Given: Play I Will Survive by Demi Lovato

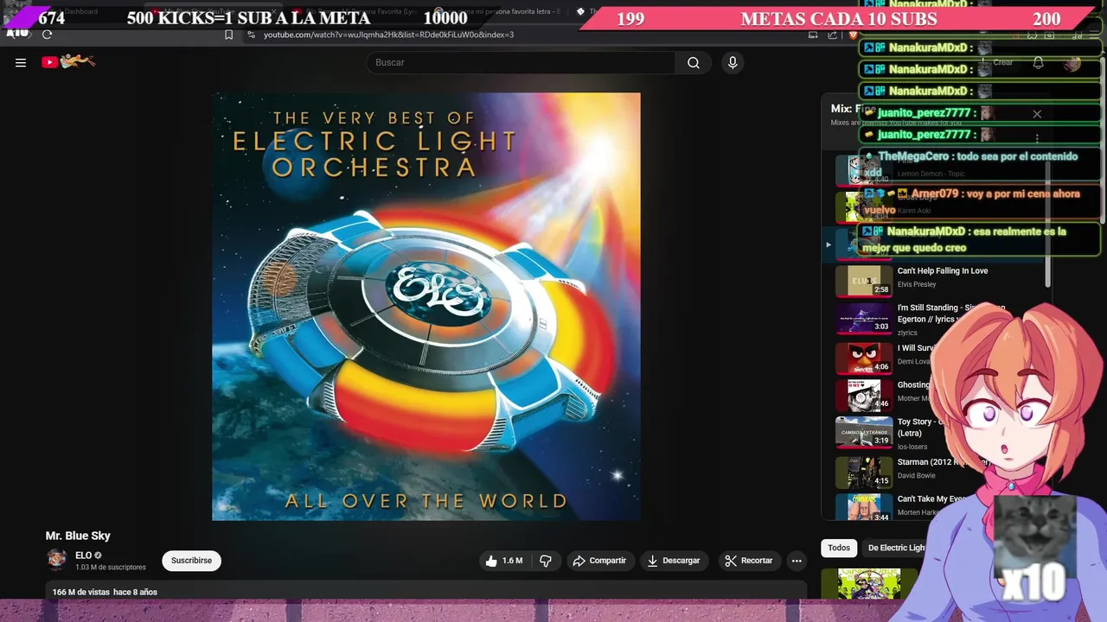Looking at the screenshot, I should click(x=917, y=348).
